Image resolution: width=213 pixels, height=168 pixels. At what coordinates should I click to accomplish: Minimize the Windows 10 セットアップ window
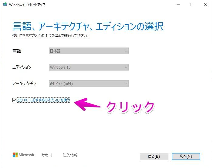(178, 5)
